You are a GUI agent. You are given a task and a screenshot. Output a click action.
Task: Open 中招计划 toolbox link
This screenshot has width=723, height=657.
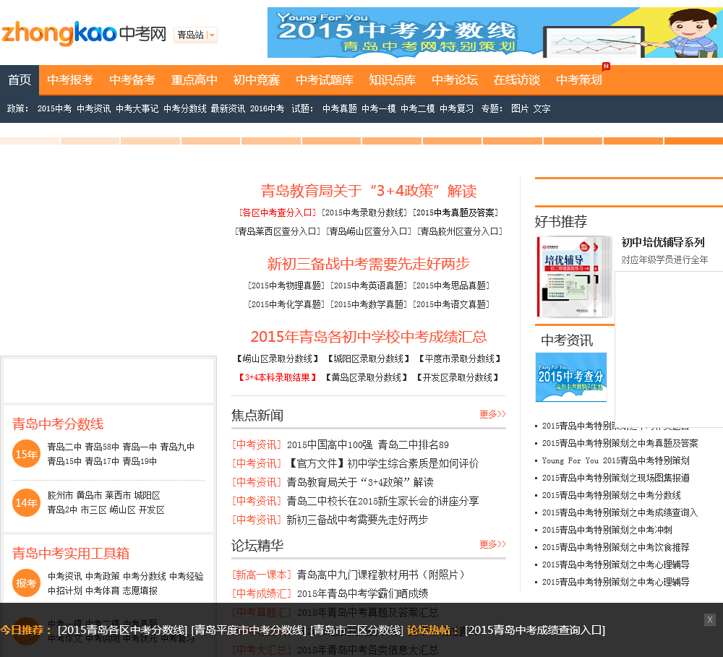pyautogui.click(x=65, y=591)
